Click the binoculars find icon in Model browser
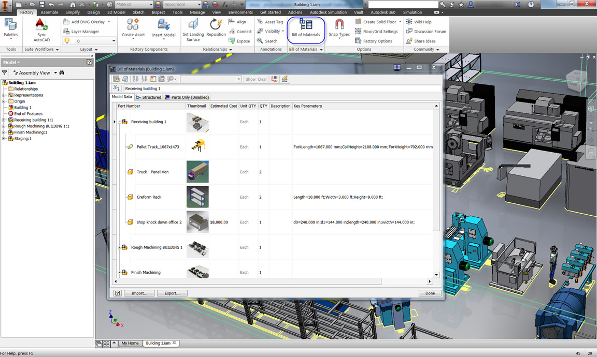597x357 pixels. 62,72
